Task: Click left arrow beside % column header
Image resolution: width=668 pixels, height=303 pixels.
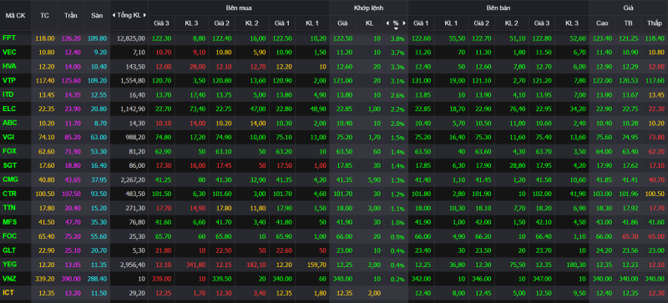Action: (387, 23)
